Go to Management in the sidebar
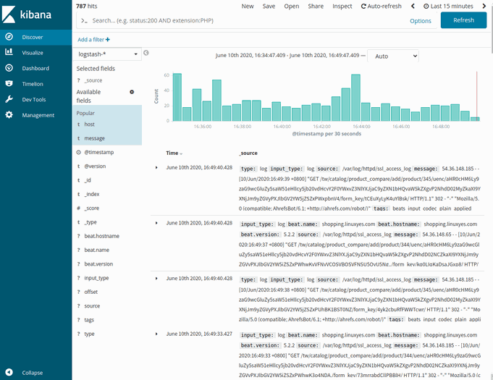The height and width of the screenshot is (380, 493). [x=36, y=115]
